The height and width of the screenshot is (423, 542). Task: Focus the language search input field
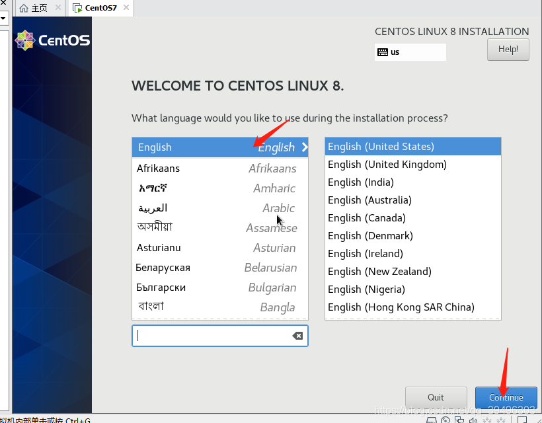click(x=220, y=336)
